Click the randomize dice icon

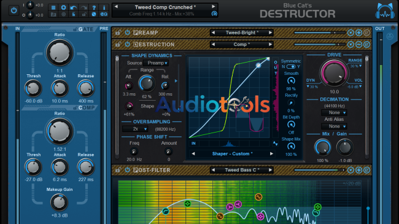coord(94,15)
